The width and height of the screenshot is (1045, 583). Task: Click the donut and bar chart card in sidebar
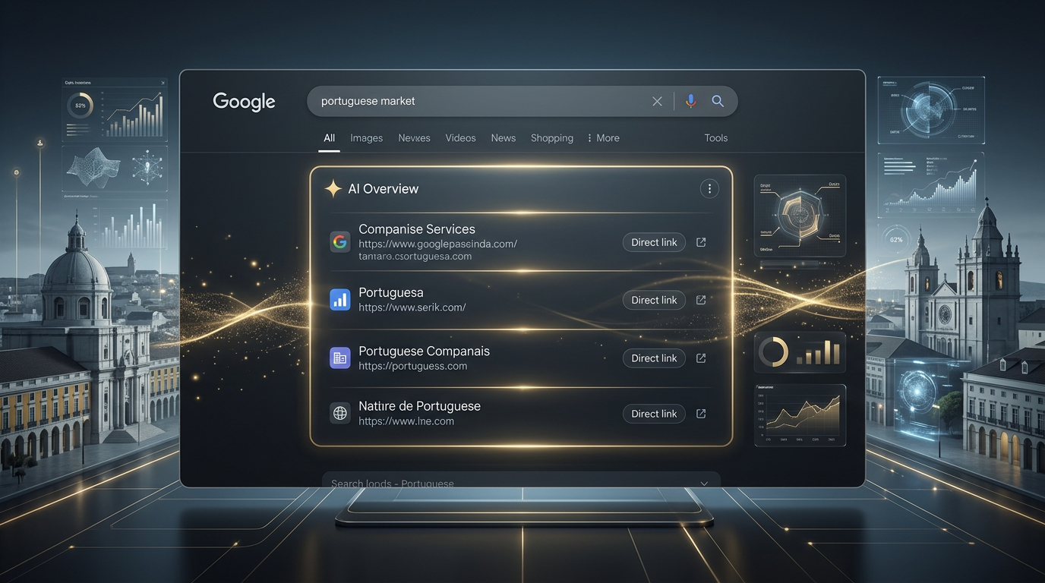(800, 352)
